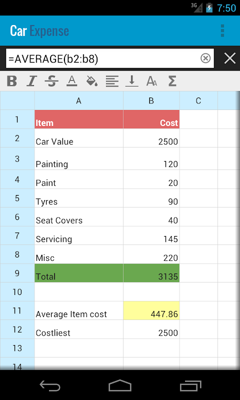Select the cell containing 447.86

click(x=151, y=310)
